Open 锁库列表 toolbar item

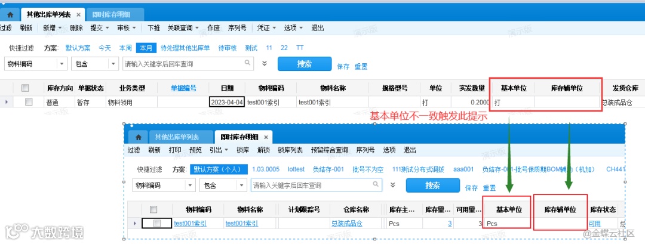click(x=290, y=150)
